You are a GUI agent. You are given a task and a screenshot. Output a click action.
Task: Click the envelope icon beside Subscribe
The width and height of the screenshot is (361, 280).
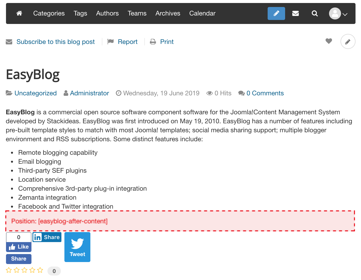coord(9,42)
